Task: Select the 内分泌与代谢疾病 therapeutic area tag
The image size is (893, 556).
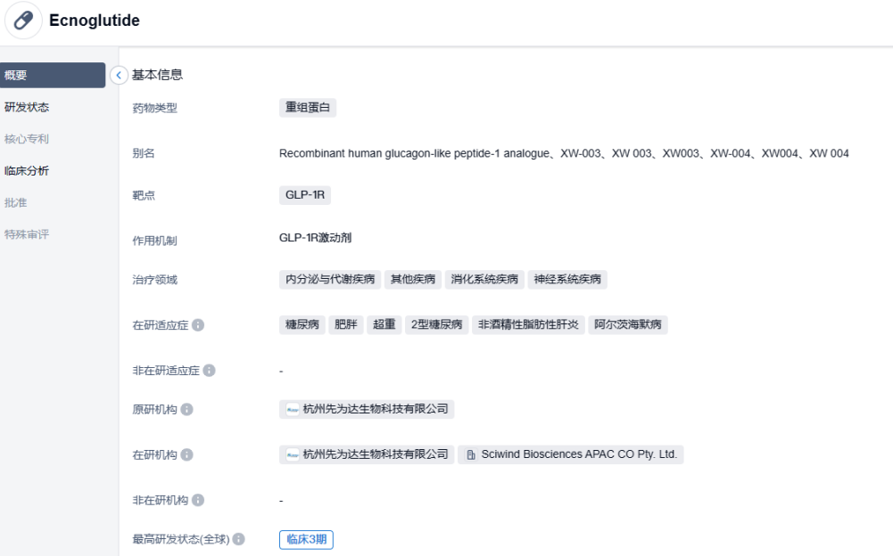Action: (x=330, y=279)
